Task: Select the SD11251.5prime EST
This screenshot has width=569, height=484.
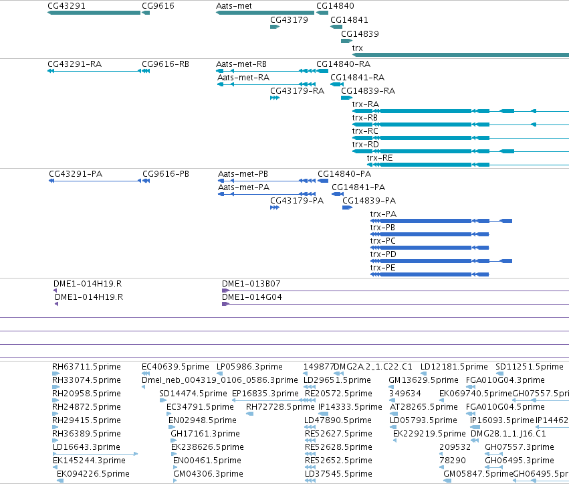Action: 499,374
